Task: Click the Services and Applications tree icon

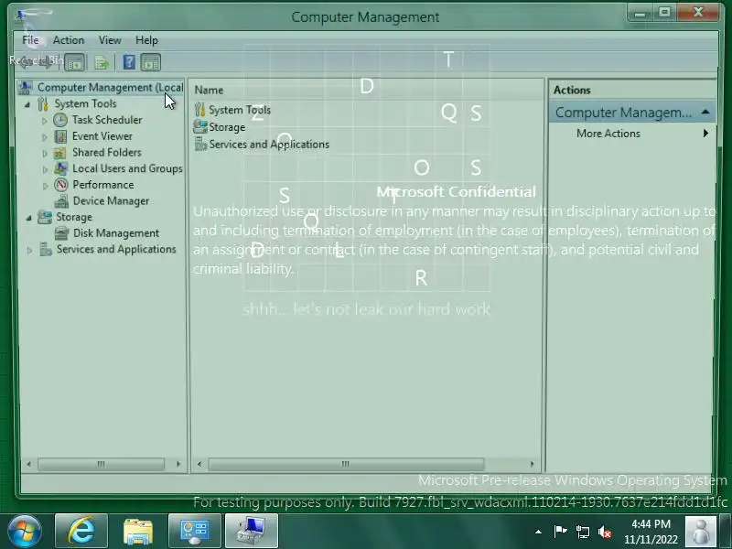Action: point(45,249)
